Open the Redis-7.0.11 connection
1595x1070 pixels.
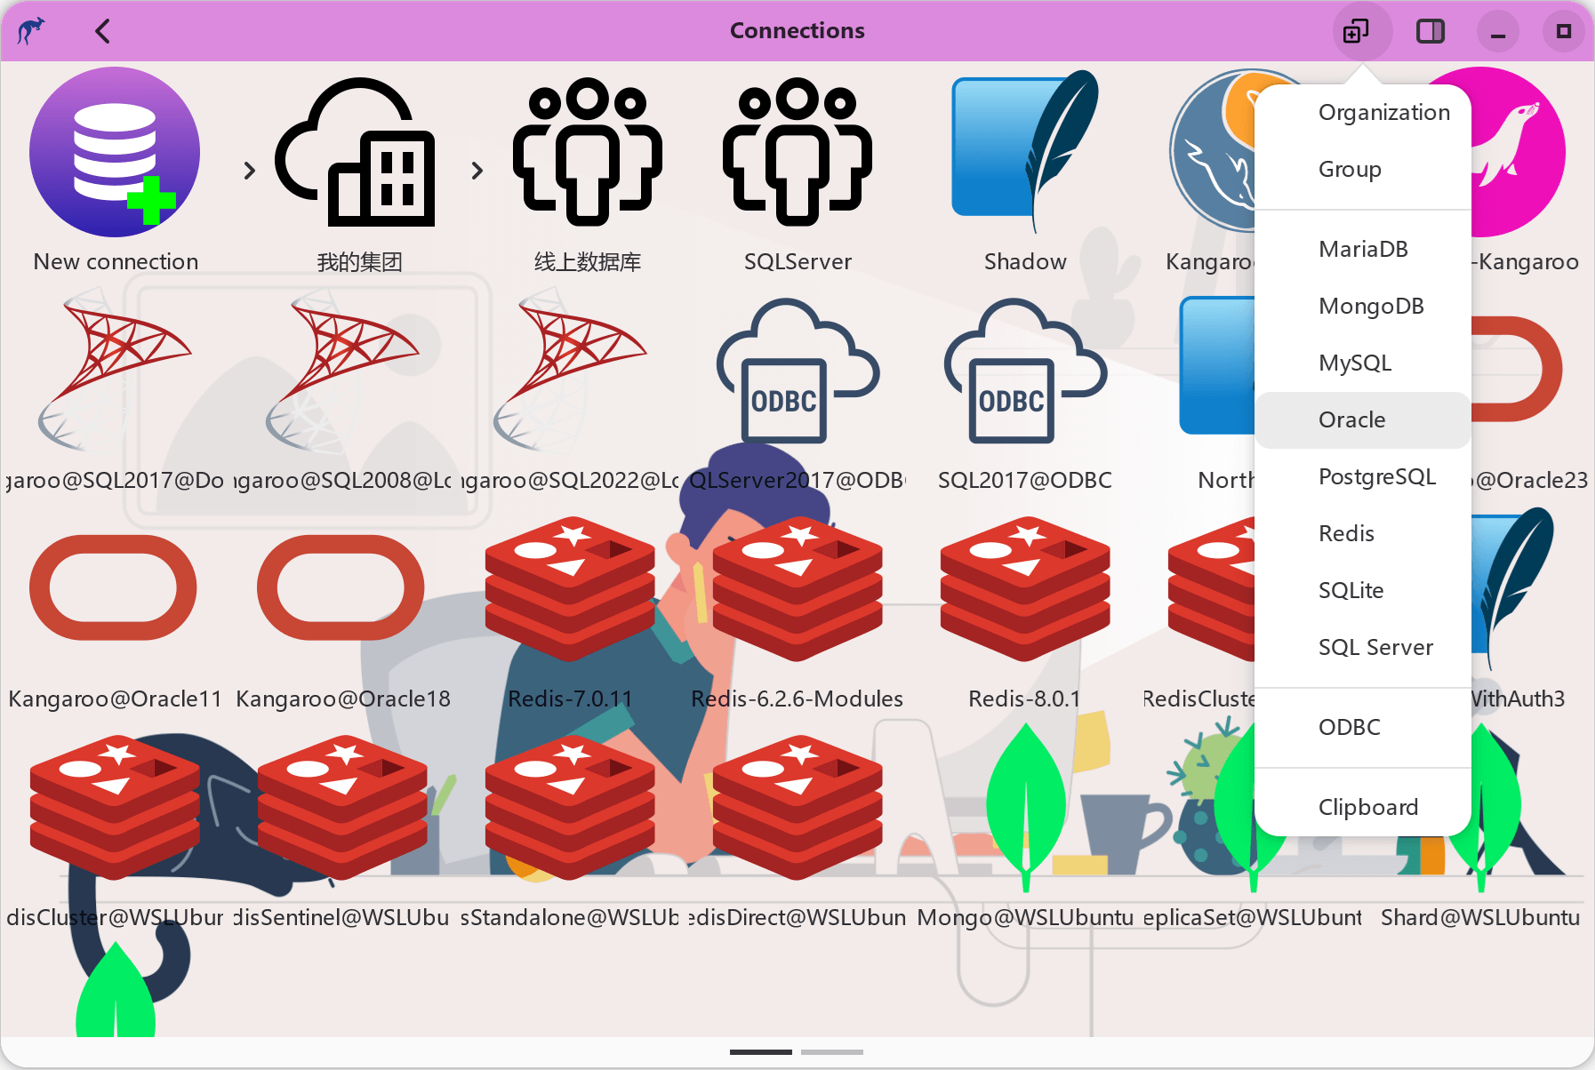[x=569, y=587]
